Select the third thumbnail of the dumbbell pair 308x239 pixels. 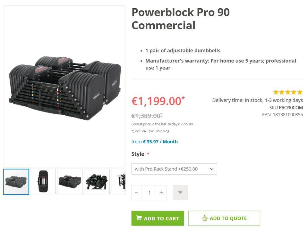click(x=70, y=182)
